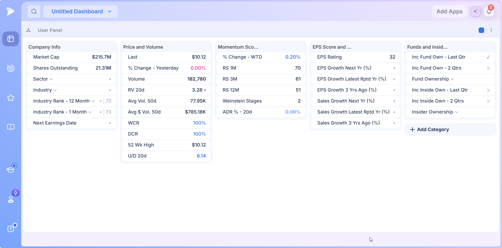Click the Last price $10.12 row
This screenshot has width=502, height=248.
point(166,57)
